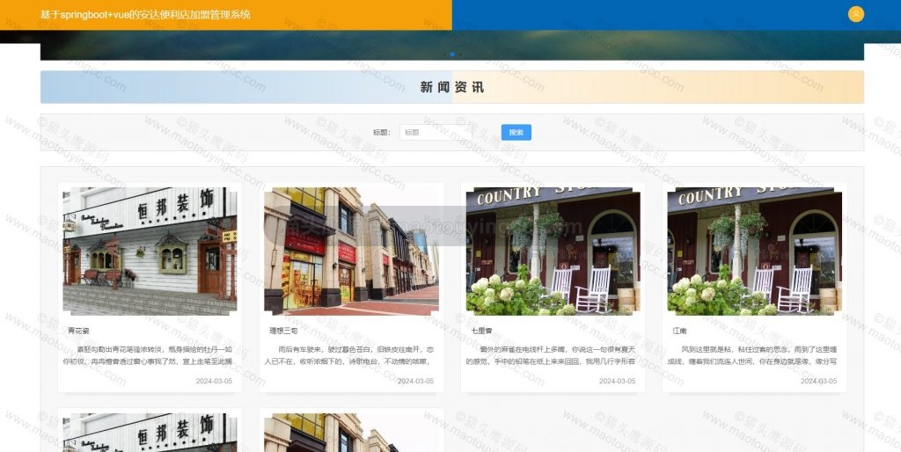Image resolution: width=901 pixels, height=452 pixels.
Task: Click the top carousel banner image
Action: tap(451, 46)
